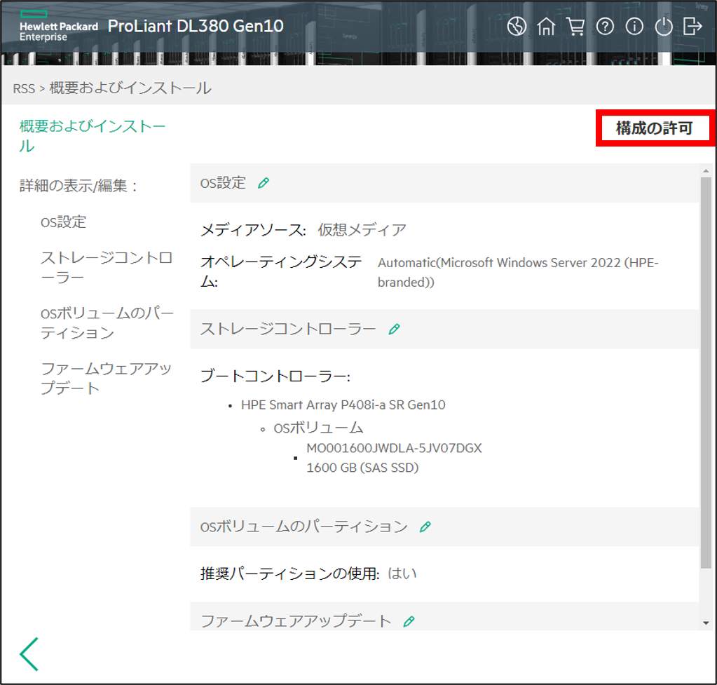Go back with the green arrow
This screenshot has width=717, height=685.
(x=29, y=654)
